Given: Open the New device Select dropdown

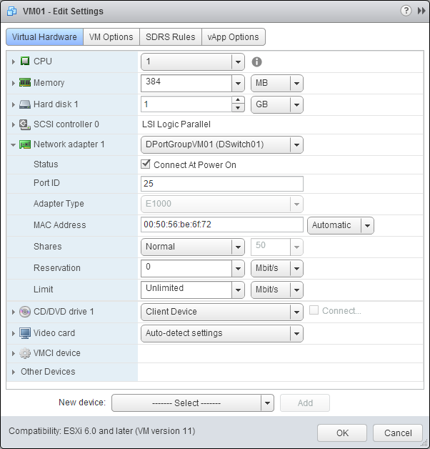Looking at the screenshot, I should pyautogui.click(x=193, y=403).
